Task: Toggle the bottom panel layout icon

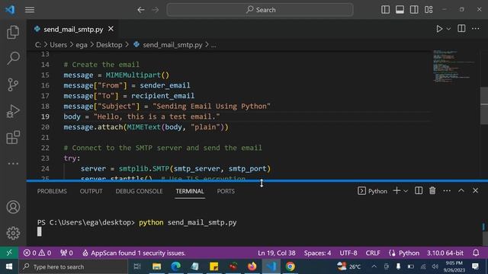Action: tap(400, 10)
